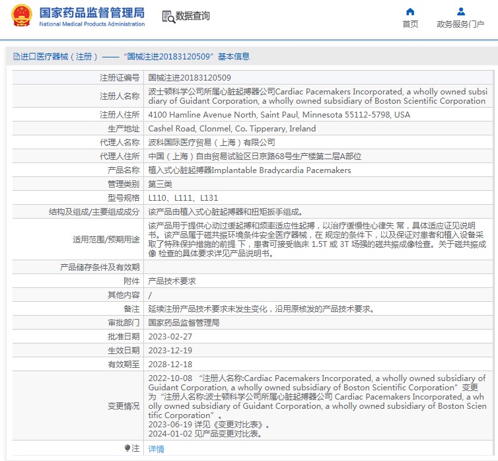Click the lightbulb icon next to 注

pyautogui.click(x=127, y=448)
